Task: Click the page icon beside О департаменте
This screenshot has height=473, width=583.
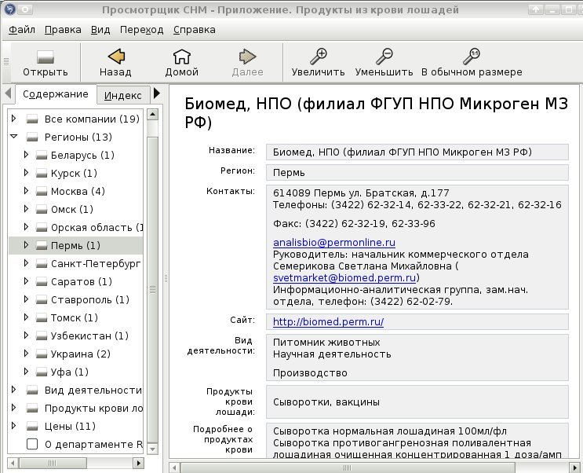Action: 32,444
